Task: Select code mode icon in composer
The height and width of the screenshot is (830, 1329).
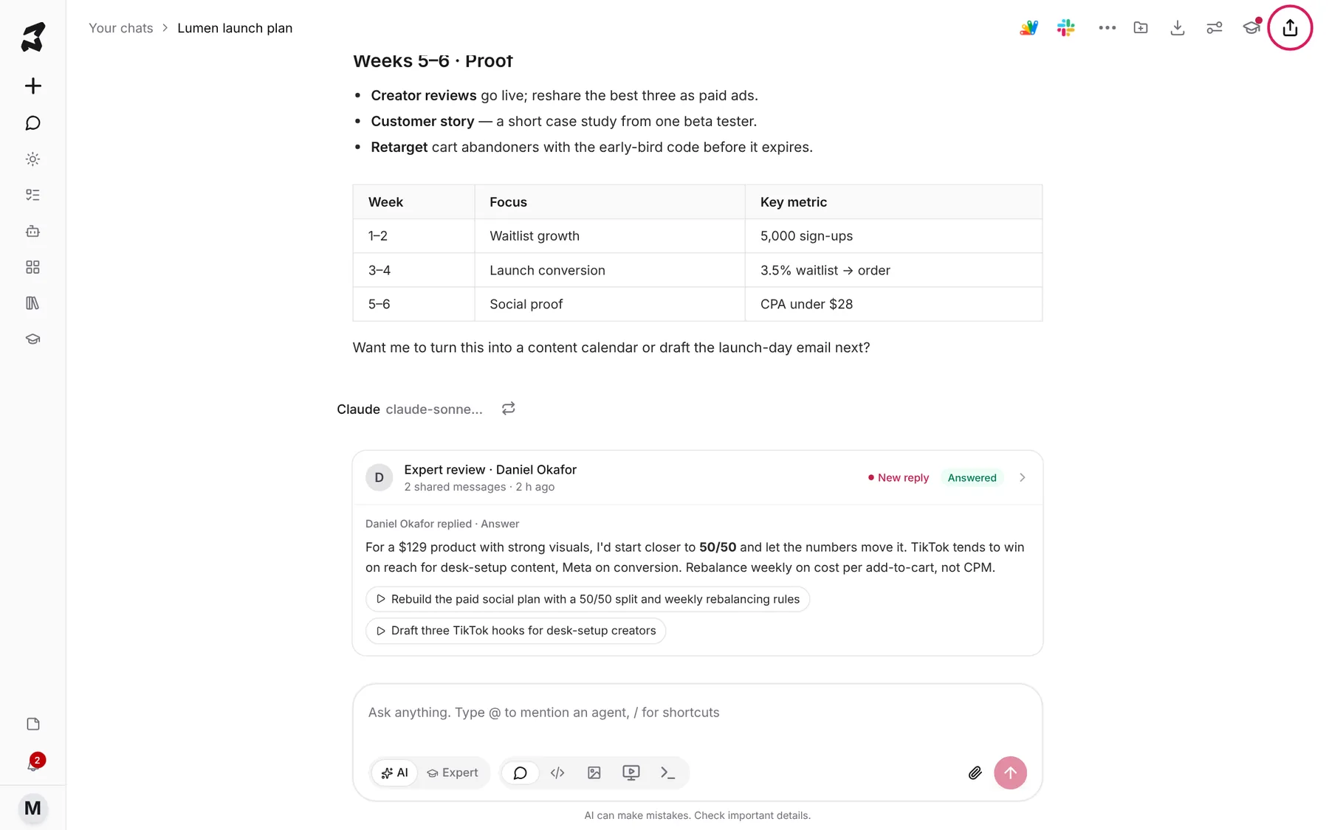Action: point(557,772)
